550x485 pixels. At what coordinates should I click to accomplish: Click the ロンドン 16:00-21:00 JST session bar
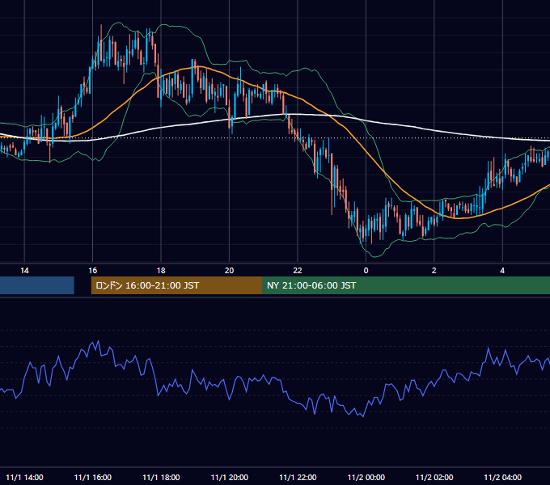(176, 285)
